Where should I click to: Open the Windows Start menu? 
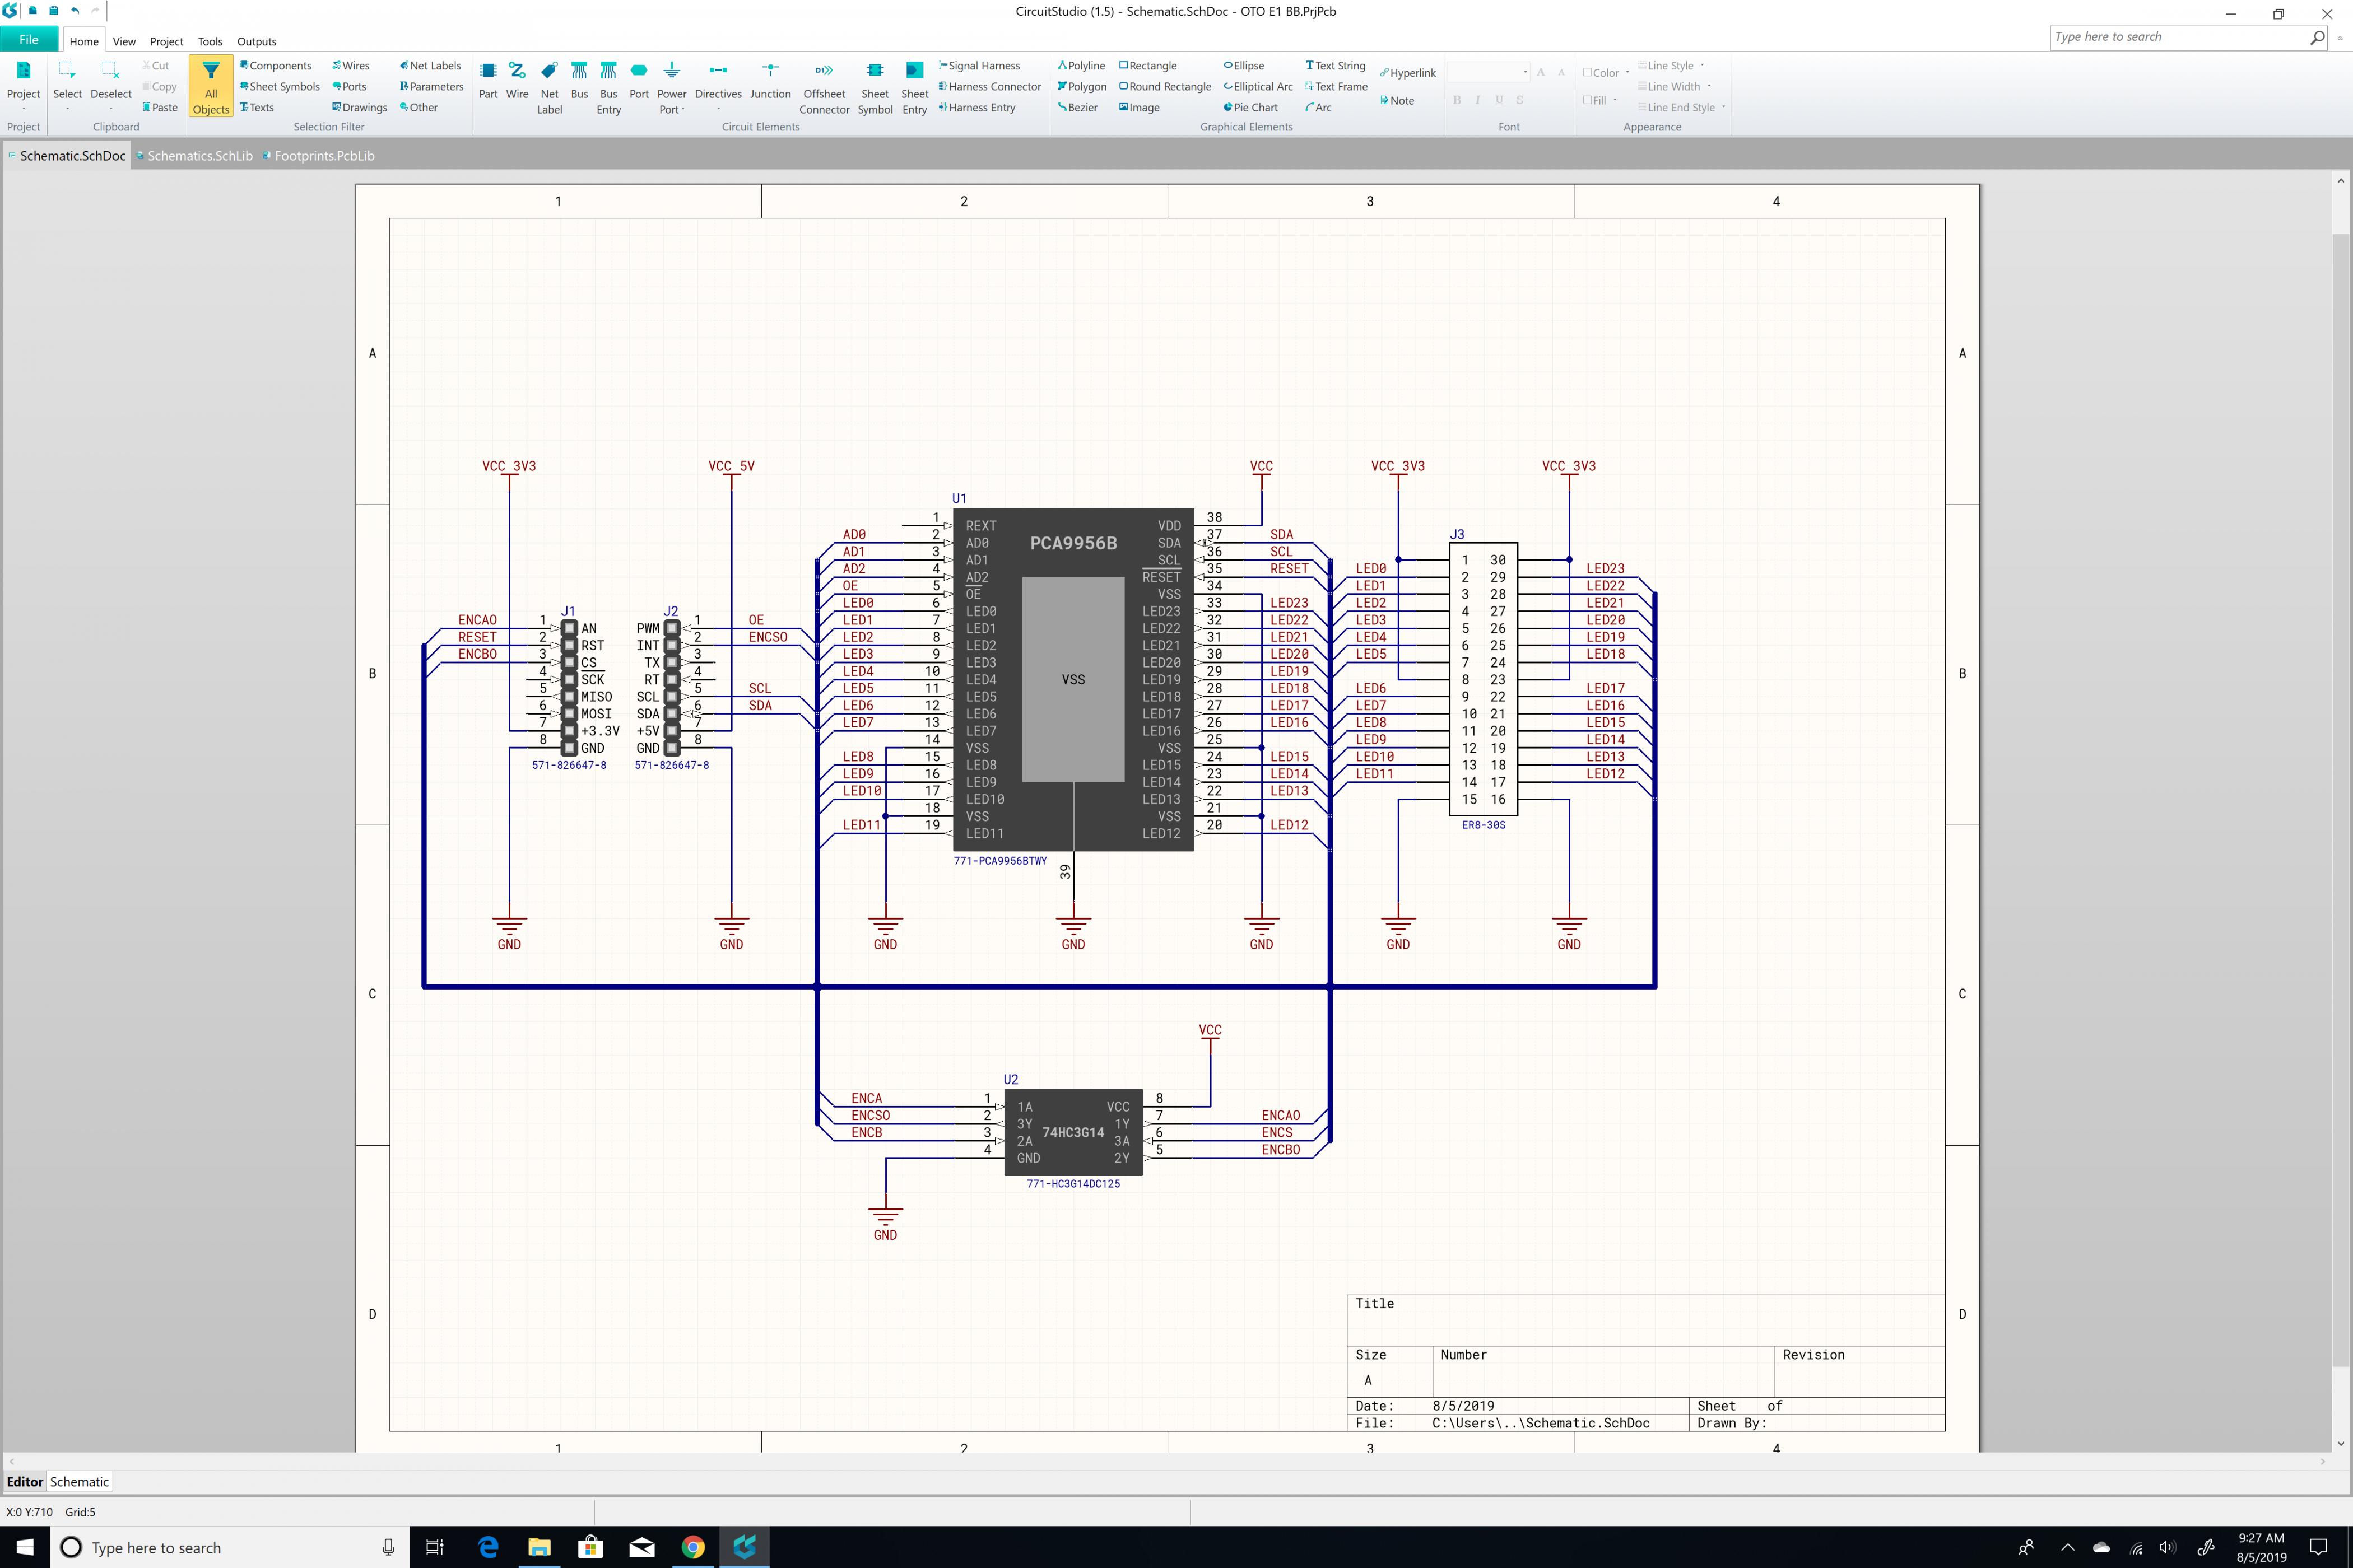pyautogui.click(x=25, y=1547)
